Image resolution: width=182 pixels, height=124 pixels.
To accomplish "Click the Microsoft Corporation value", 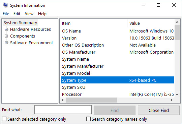I will coord(151,52).
